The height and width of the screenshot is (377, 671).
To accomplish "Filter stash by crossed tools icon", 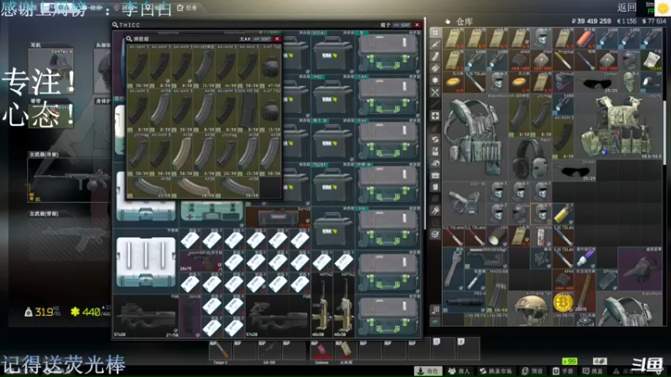I will coord(435,92).
